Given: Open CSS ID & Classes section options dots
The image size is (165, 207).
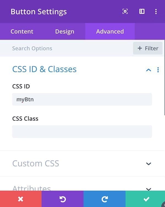Looking at the screenshot, I should pyautogui.click(x=158, y=70).
